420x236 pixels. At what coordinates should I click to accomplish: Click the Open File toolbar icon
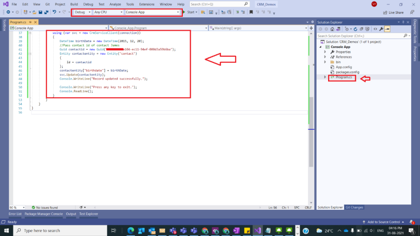coord(34,12)
